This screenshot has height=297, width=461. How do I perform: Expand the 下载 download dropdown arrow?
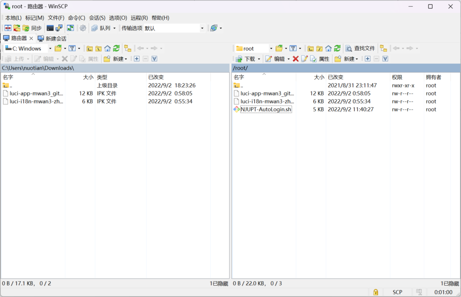coord(259,59)
